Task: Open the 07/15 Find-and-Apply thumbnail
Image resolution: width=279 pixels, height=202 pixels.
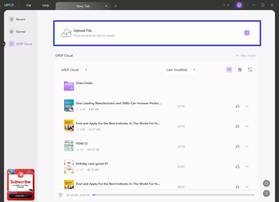Action: (69, 126)
